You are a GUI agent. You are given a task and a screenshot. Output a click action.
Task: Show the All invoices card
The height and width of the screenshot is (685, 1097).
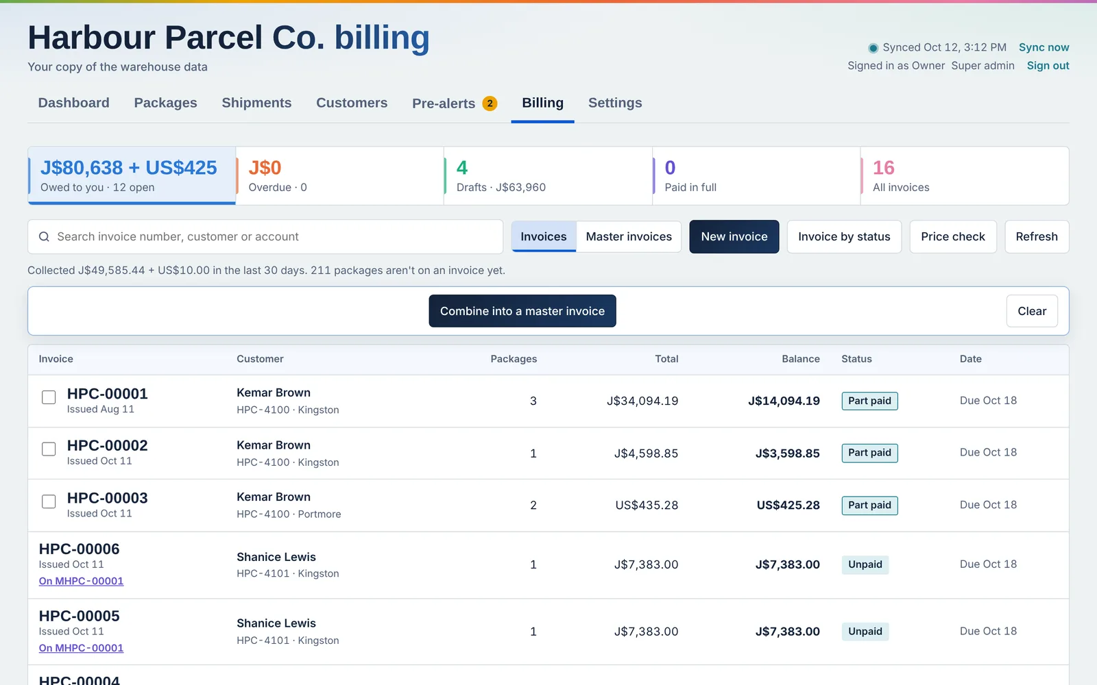[x=965, y=175]
